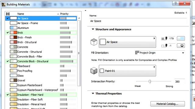
Task: Click the Insulation - Fiber Soft swatch icon
Action: point(13,99)
